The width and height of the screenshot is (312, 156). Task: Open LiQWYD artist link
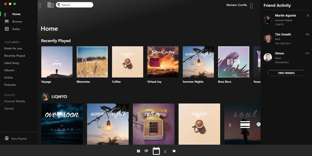point(59,96)
